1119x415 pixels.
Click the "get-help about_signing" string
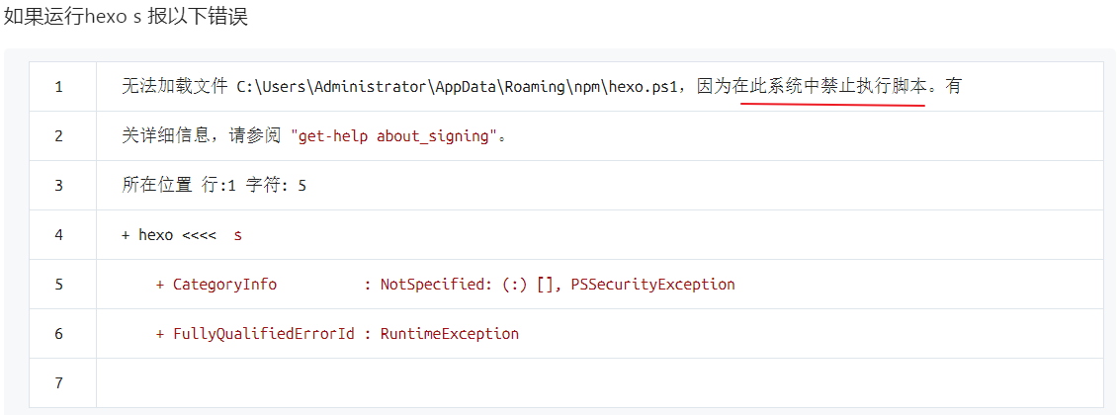point(391,136)
